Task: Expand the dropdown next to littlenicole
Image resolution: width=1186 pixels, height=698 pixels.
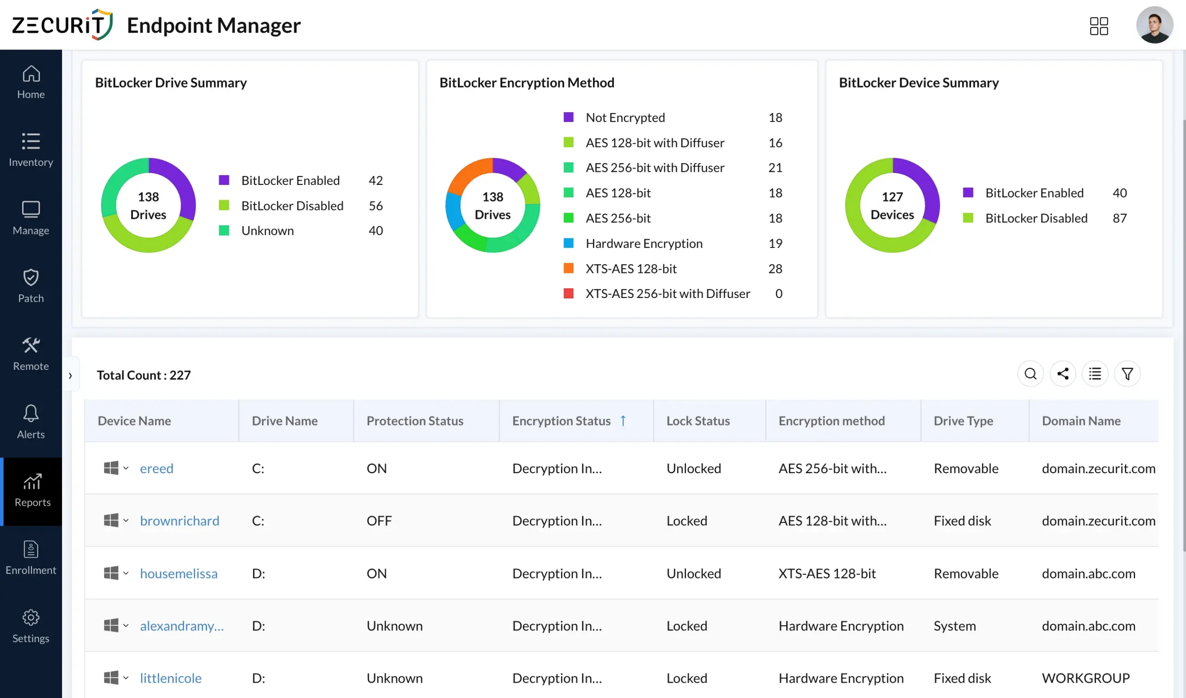Action: pos(126,678)
